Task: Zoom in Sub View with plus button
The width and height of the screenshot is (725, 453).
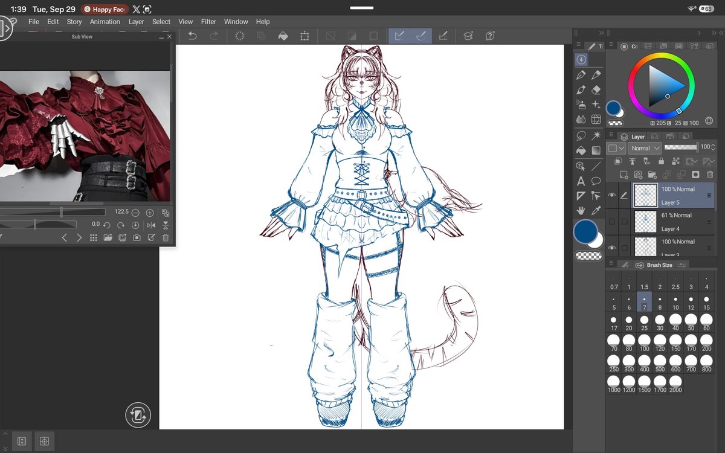Action: 150,213
